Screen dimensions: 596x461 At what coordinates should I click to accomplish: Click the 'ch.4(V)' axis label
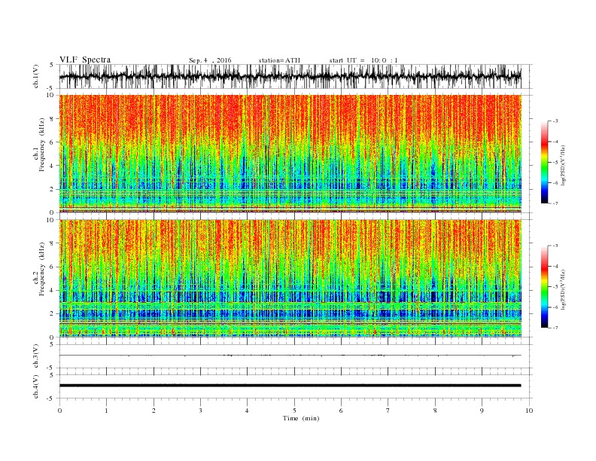pyautogui.click(x=36, y=386)
